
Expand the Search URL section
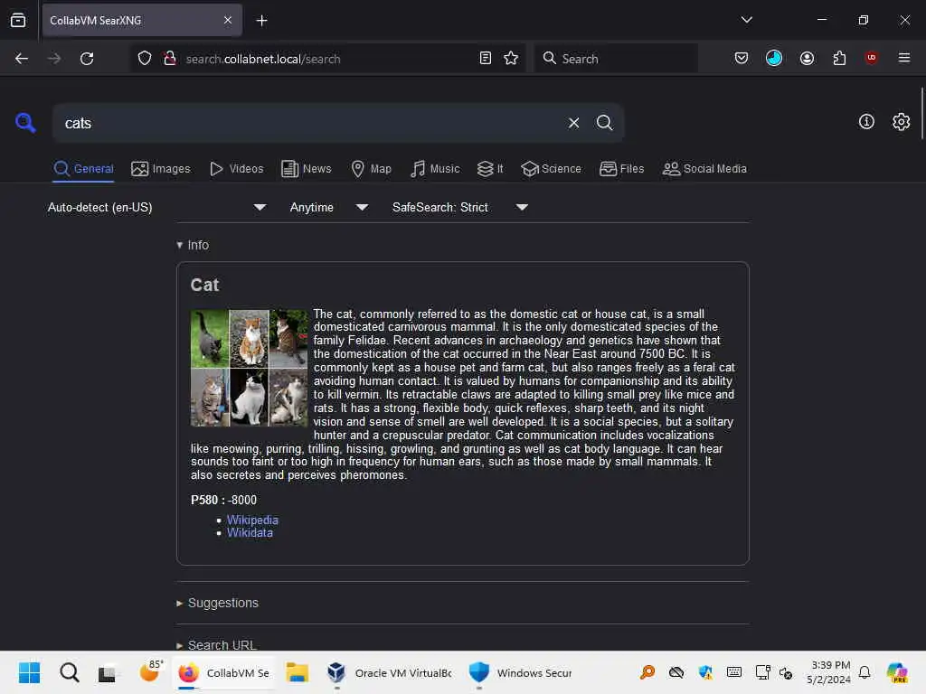pos(217,644)
